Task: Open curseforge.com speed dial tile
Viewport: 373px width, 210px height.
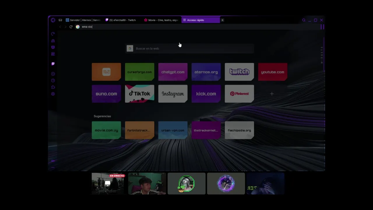Action: [140, 72]
